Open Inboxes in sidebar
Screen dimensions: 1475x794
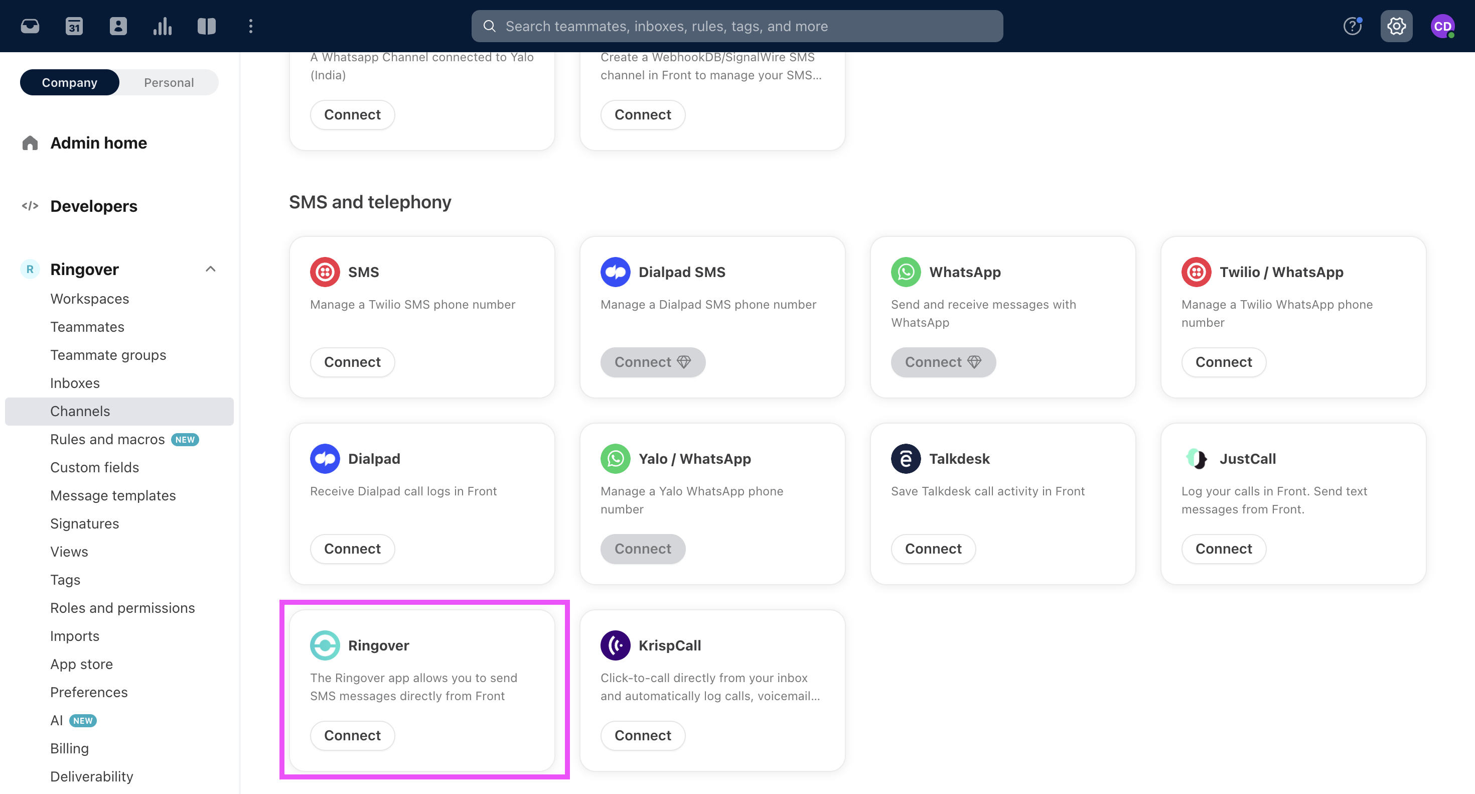pyautogui.click(x=75, y=382)
